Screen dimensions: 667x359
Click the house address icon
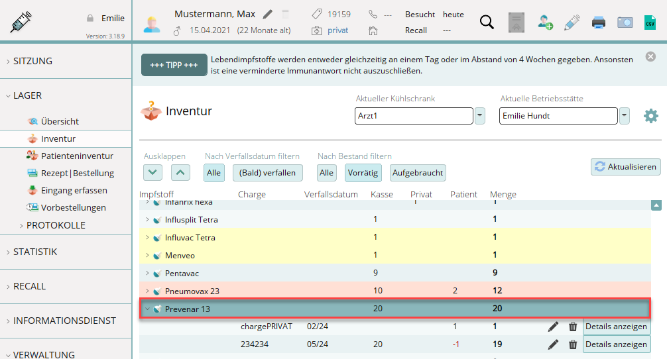pos(373,30)
